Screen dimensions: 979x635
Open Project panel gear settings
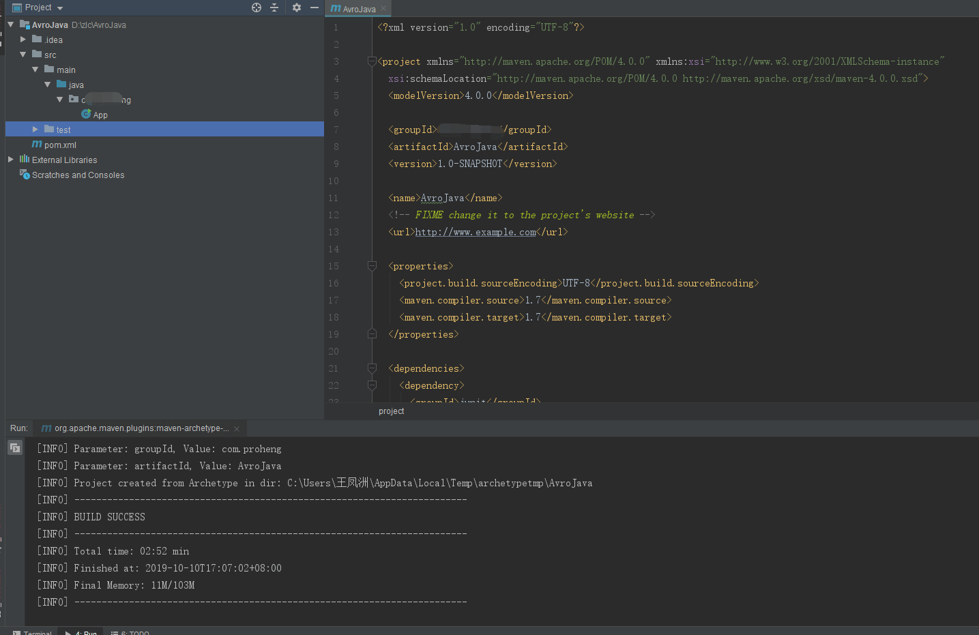pyautogui.click(x=296, y=8)
